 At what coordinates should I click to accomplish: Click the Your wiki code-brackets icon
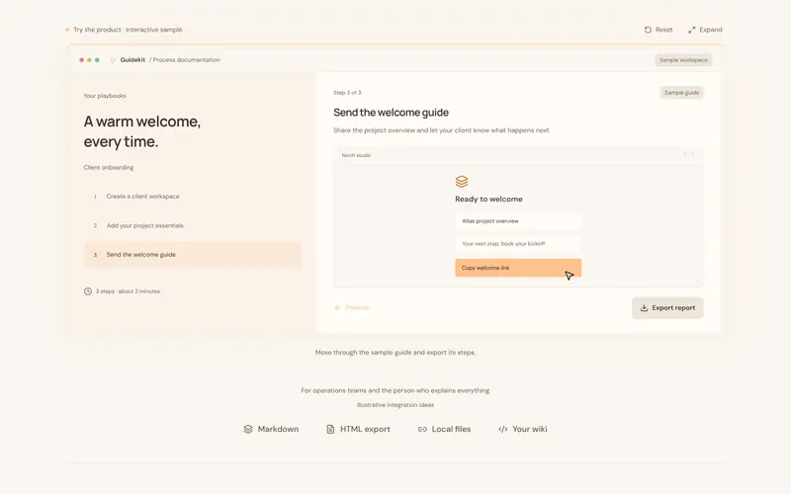click(x=503, y=429)
